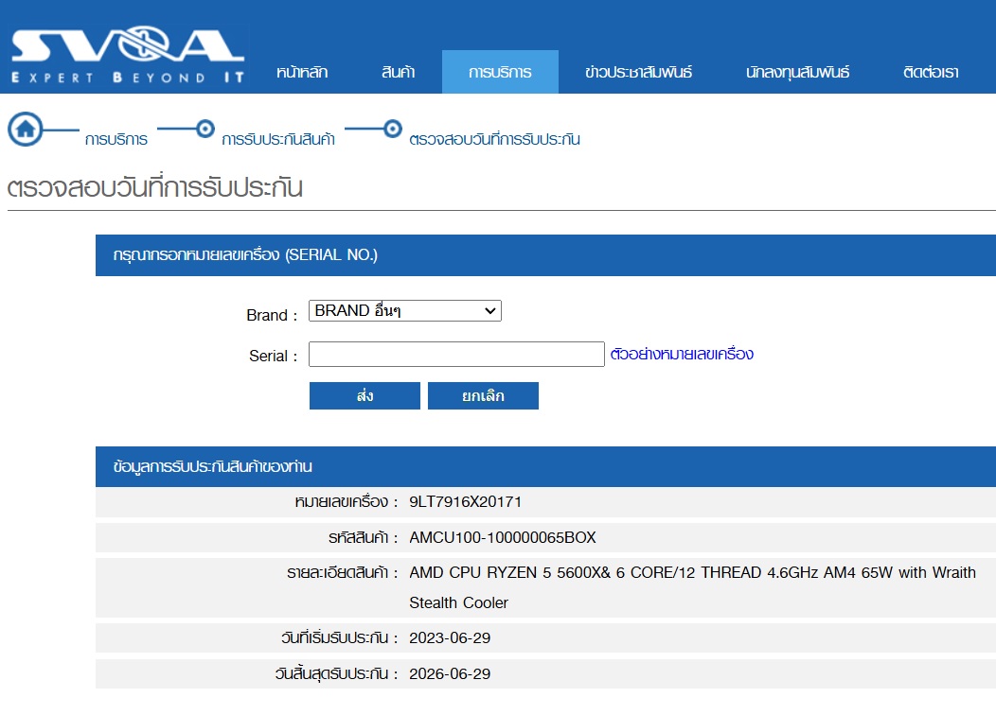
Task: Go to ติดต่อเรา in the navigation bar
Action: (x=931, y=73)
